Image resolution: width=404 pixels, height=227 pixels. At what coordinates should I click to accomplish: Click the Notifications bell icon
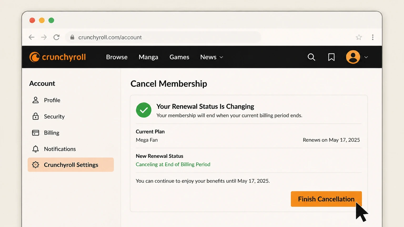click(x=36, y=149)
